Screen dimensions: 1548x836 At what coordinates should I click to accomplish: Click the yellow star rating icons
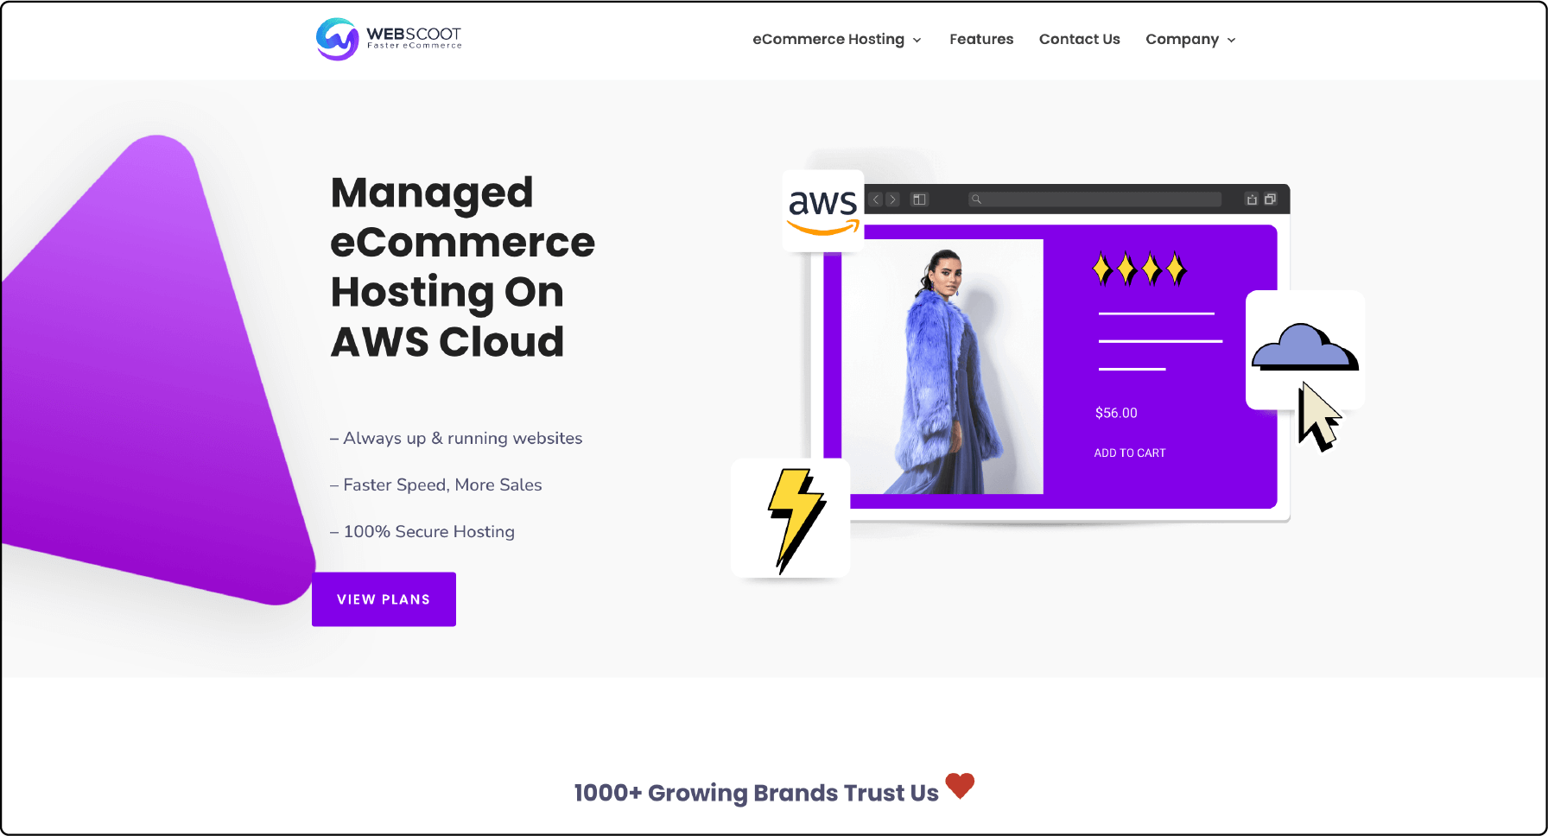[x=1139, y=269]
